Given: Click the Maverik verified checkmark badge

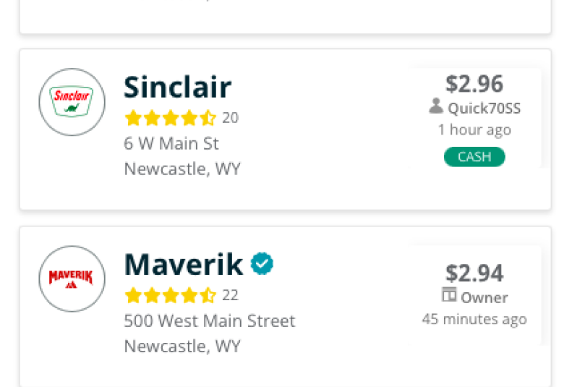Looking at the screenshot, I should tap(262, 263).
